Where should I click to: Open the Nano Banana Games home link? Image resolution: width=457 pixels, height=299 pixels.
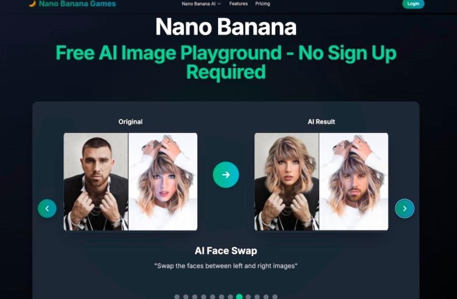[77, 4]
